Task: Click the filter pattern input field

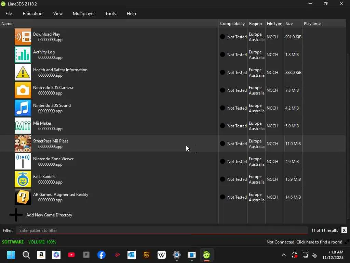Action: (162, 230)
